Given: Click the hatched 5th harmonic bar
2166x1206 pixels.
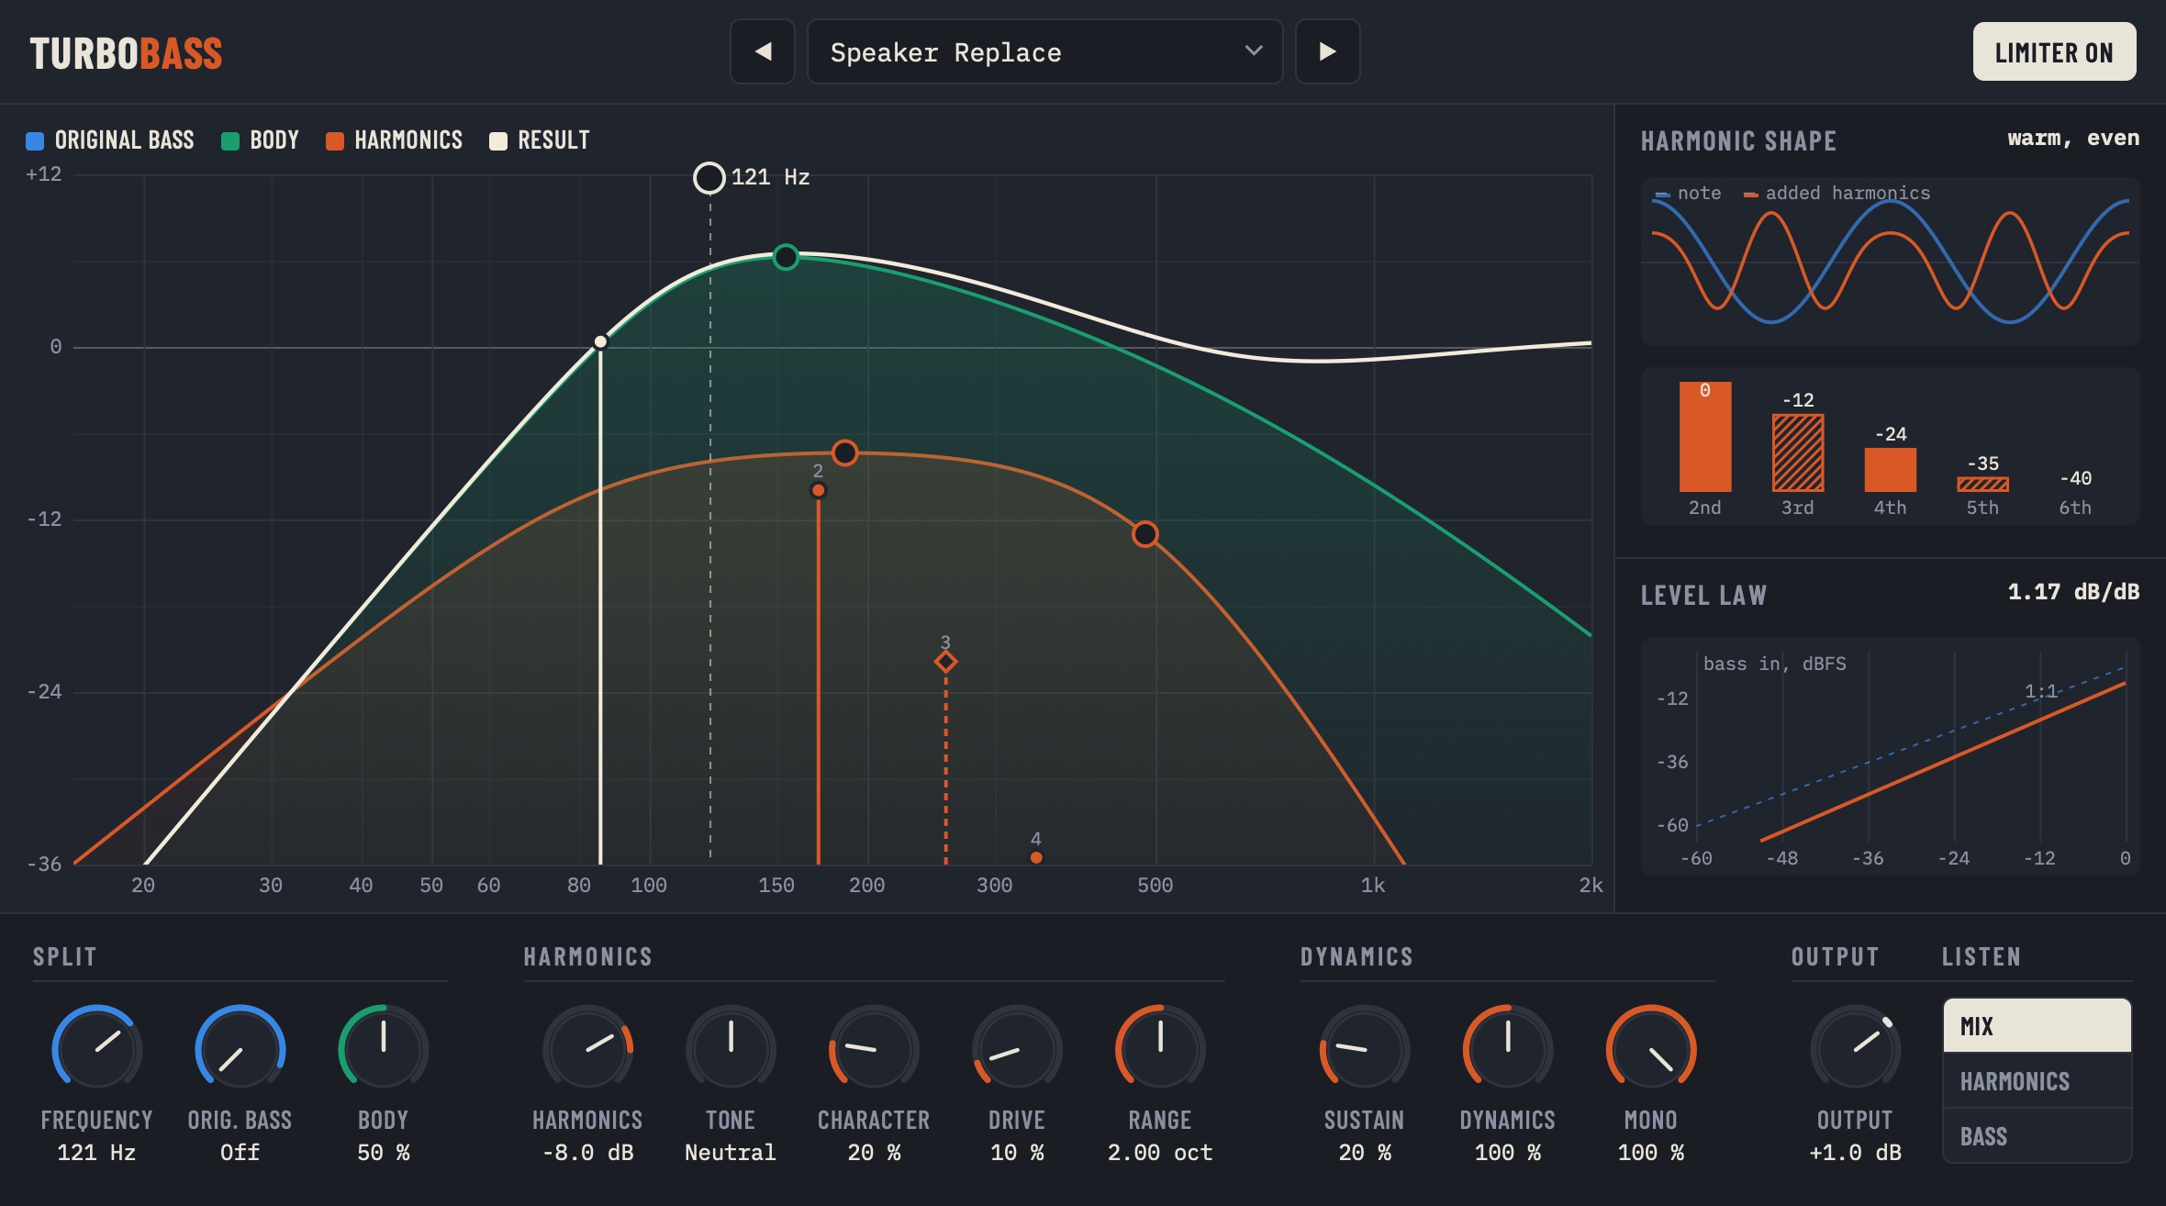Looking at the screenshot, I should 1982,485.
